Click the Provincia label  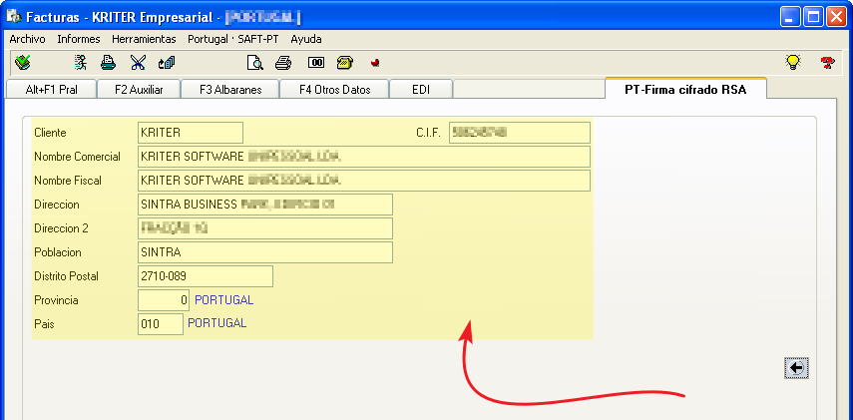point(56,300)
